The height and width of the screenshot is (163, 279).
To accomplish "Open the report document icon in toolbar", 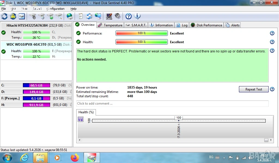I will [x=81, y=16].
